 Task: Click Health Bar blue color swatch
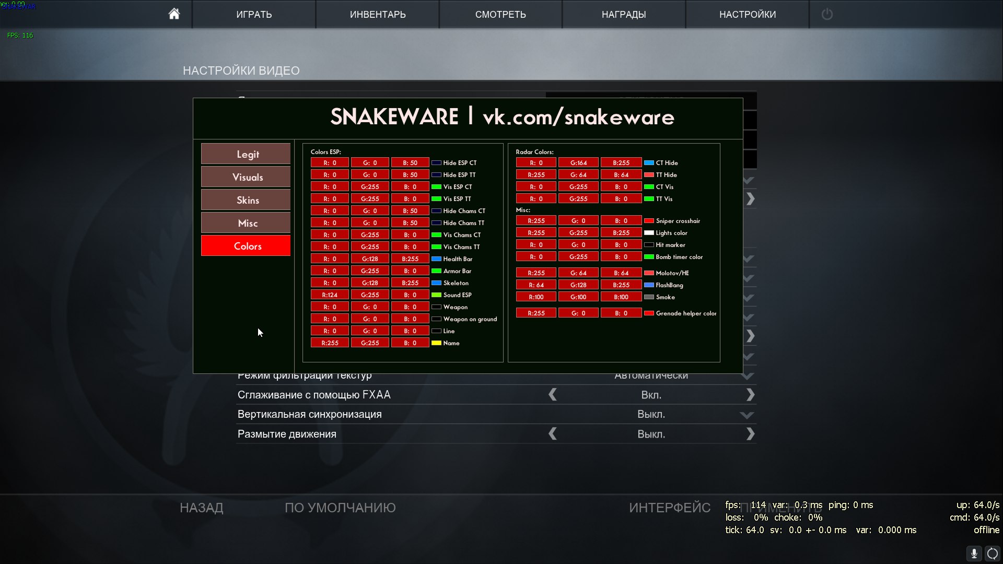tap(436, 259)
